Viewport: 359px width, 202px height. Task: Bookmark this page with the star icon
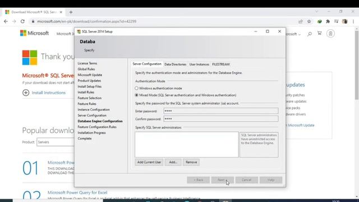tap(309, 21)
